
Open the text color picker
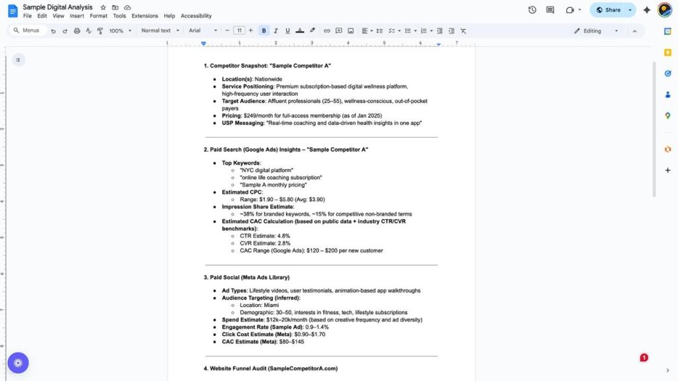point(300,30)
